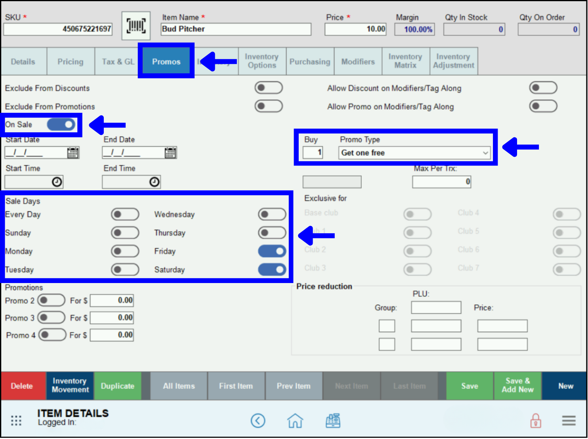The width and height of the screenshot is (588, 439).
Task: Click the Duplicate button
Action: click(118, 386)
